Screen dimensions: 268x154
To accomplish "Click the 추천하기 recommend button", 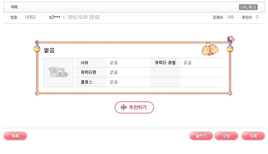I will (x=134, y=107).
